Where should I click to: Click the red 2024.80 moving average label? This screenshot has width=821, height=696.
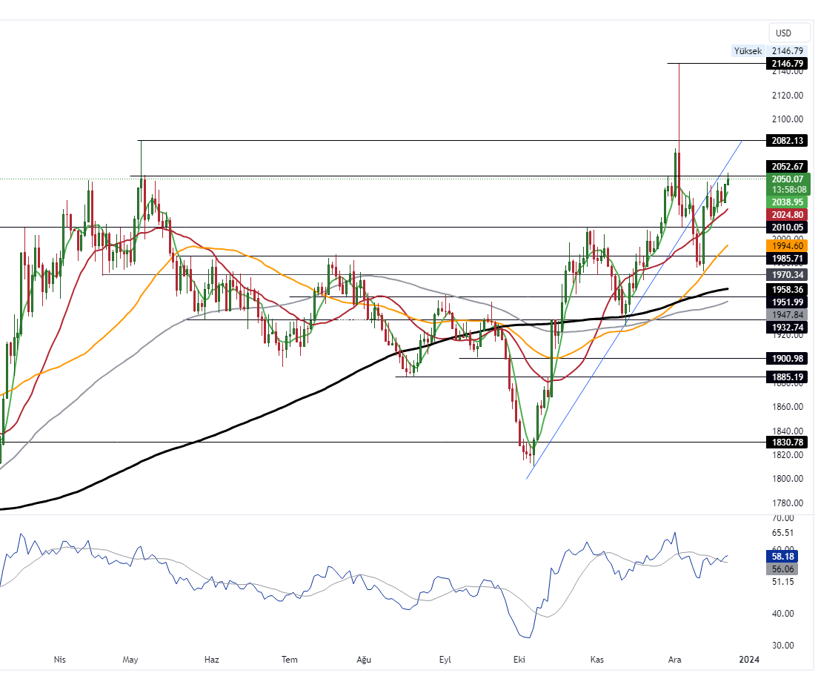tap(787, 214)
